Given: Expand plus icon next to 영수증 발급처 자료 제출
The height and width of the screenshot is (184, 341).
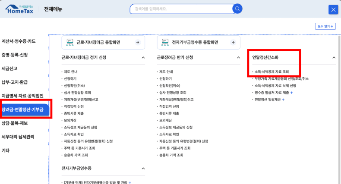Looking at the screenshot, I should coord(291,93).
